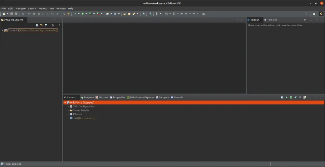The width and height of the screenshot is (325, 167).
Task: Collapse the WildFly 12 server node
Action: point(65,103)
